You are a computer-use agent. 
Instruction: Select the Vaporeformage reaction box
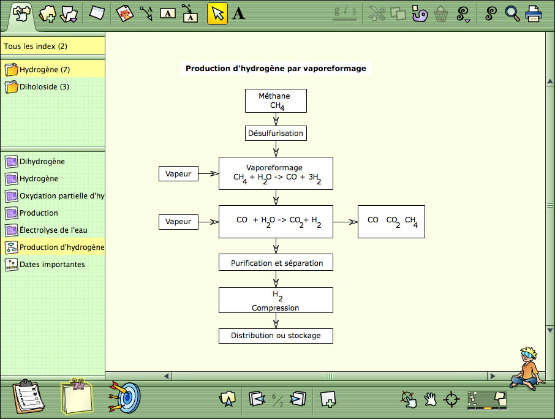click(x=276, y=173)
